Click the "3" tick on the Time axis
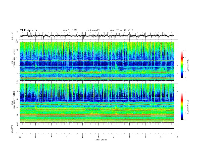The width and height of the screenshot is (199, 154). pyautogui.click(x=67, y=137)
